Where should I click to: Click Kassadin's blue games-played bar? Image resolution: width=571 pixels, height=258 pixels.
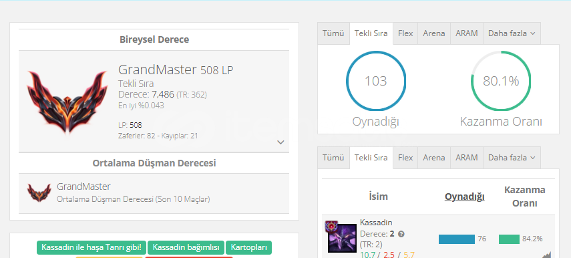click(457, 239)
